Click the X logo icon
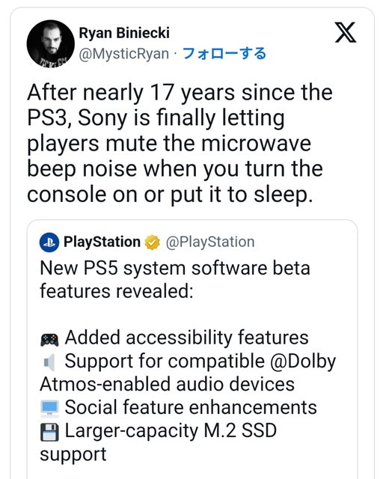The height and width of the screenshot is (479, 383). (x=346, y=32)
